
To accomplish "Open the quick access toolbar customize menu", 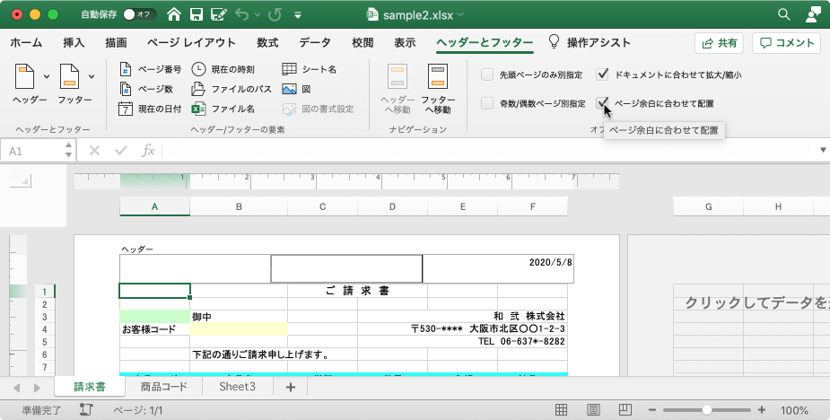I will [x=298, y=15].
